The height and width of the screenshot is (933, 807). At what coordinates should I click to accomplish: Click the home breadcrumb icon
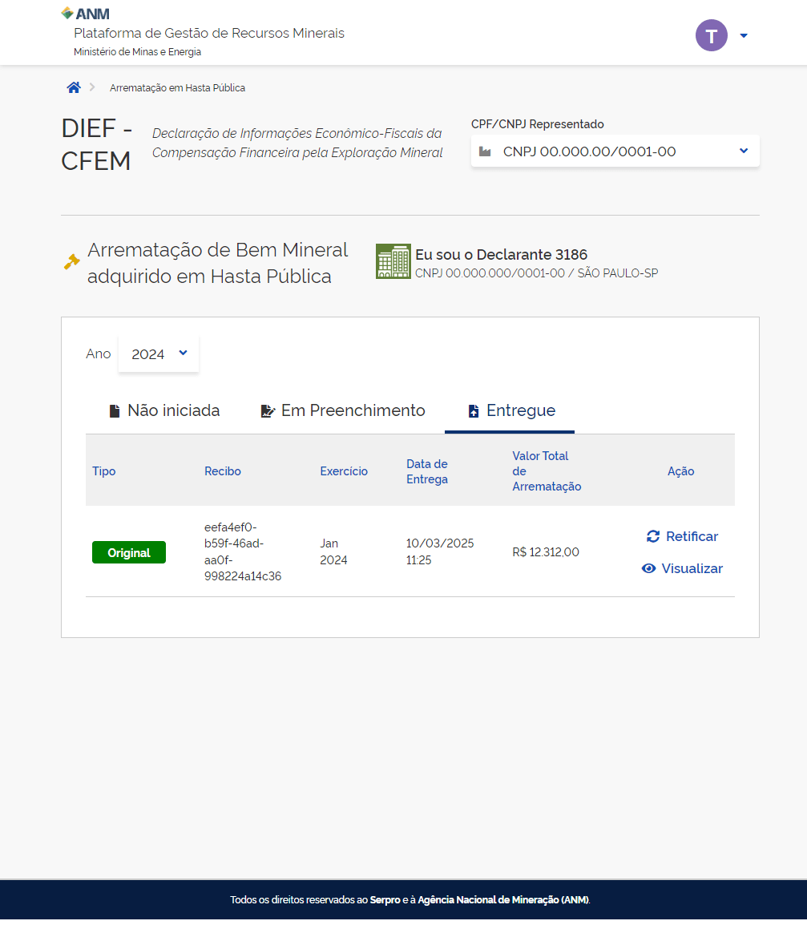[x=74, y=87]
